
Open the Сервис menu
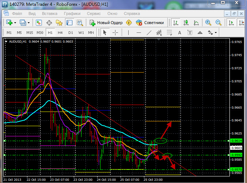[x=94, y=13]
